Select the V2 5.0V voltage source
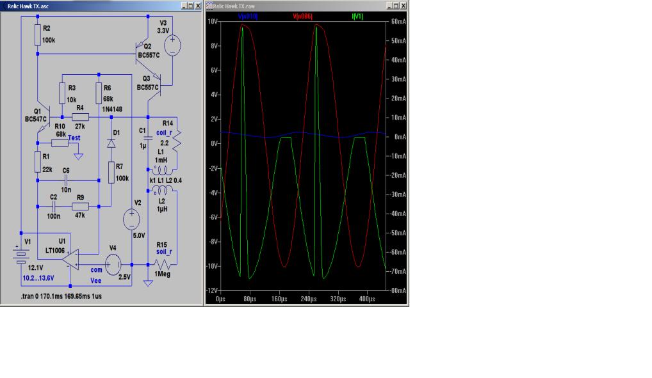652x378 pixels. (x=131, y=221)
